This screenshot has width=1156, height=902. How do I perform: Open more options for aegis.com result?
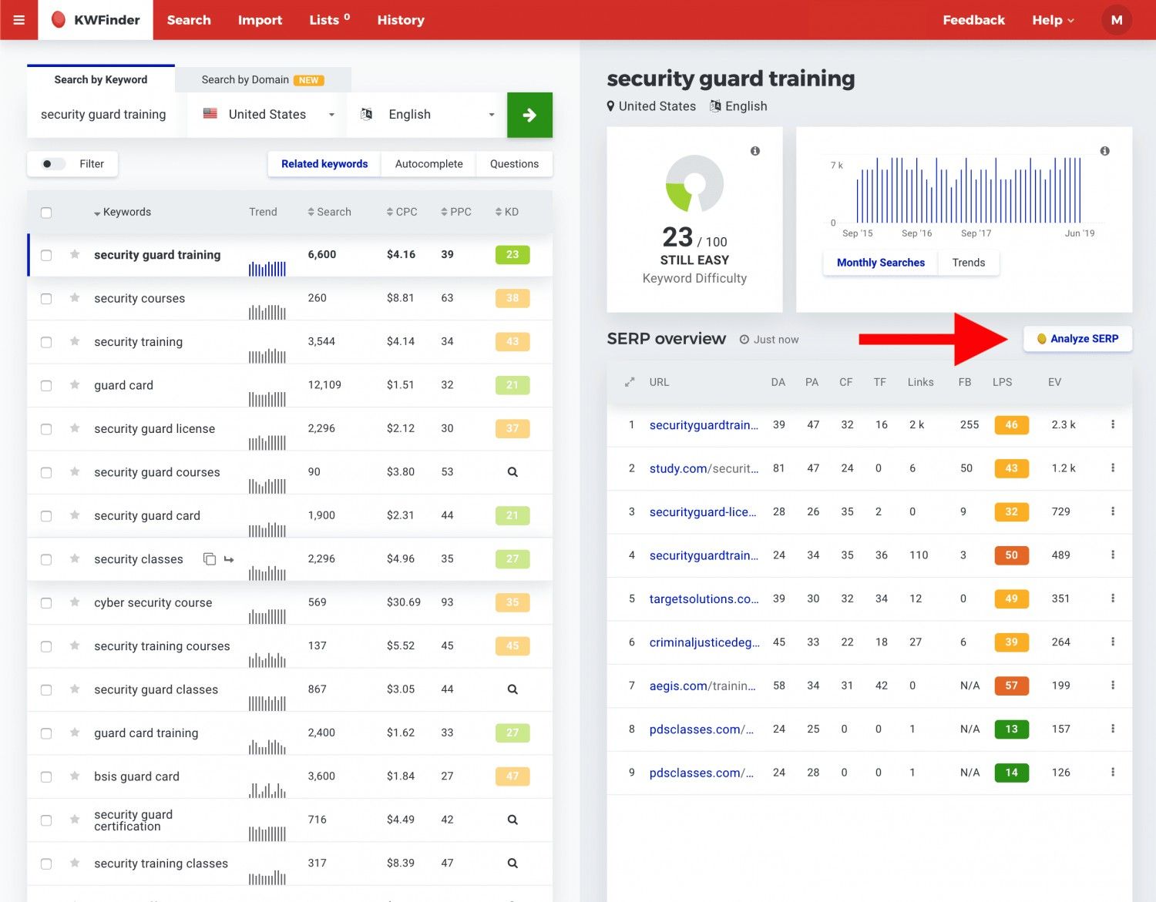tap(1113, 685)
